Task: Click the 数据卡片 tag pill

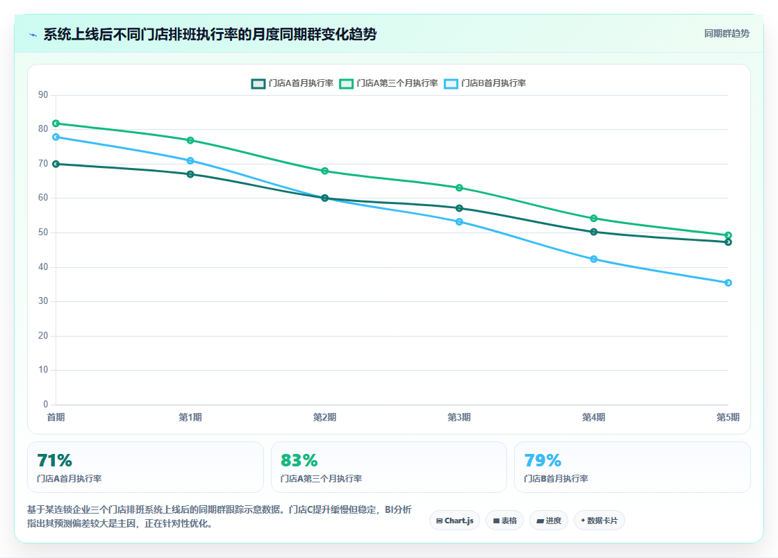Action: click(599, 521)
